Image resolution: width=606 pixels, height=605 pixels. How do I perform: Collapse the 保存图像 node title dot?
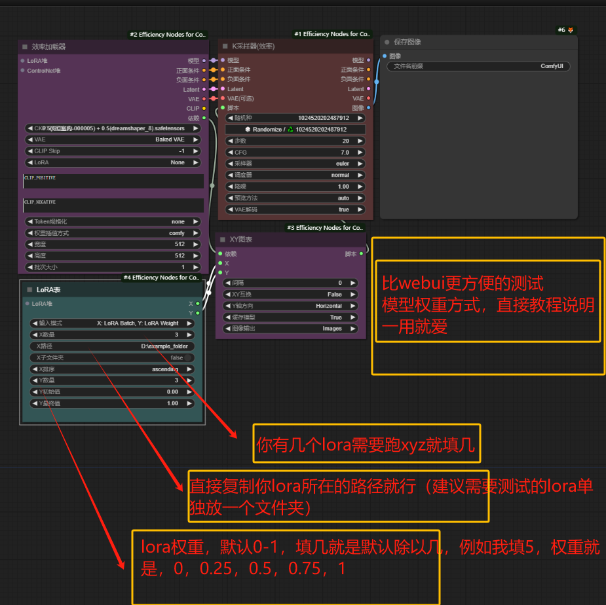point(387,42)
